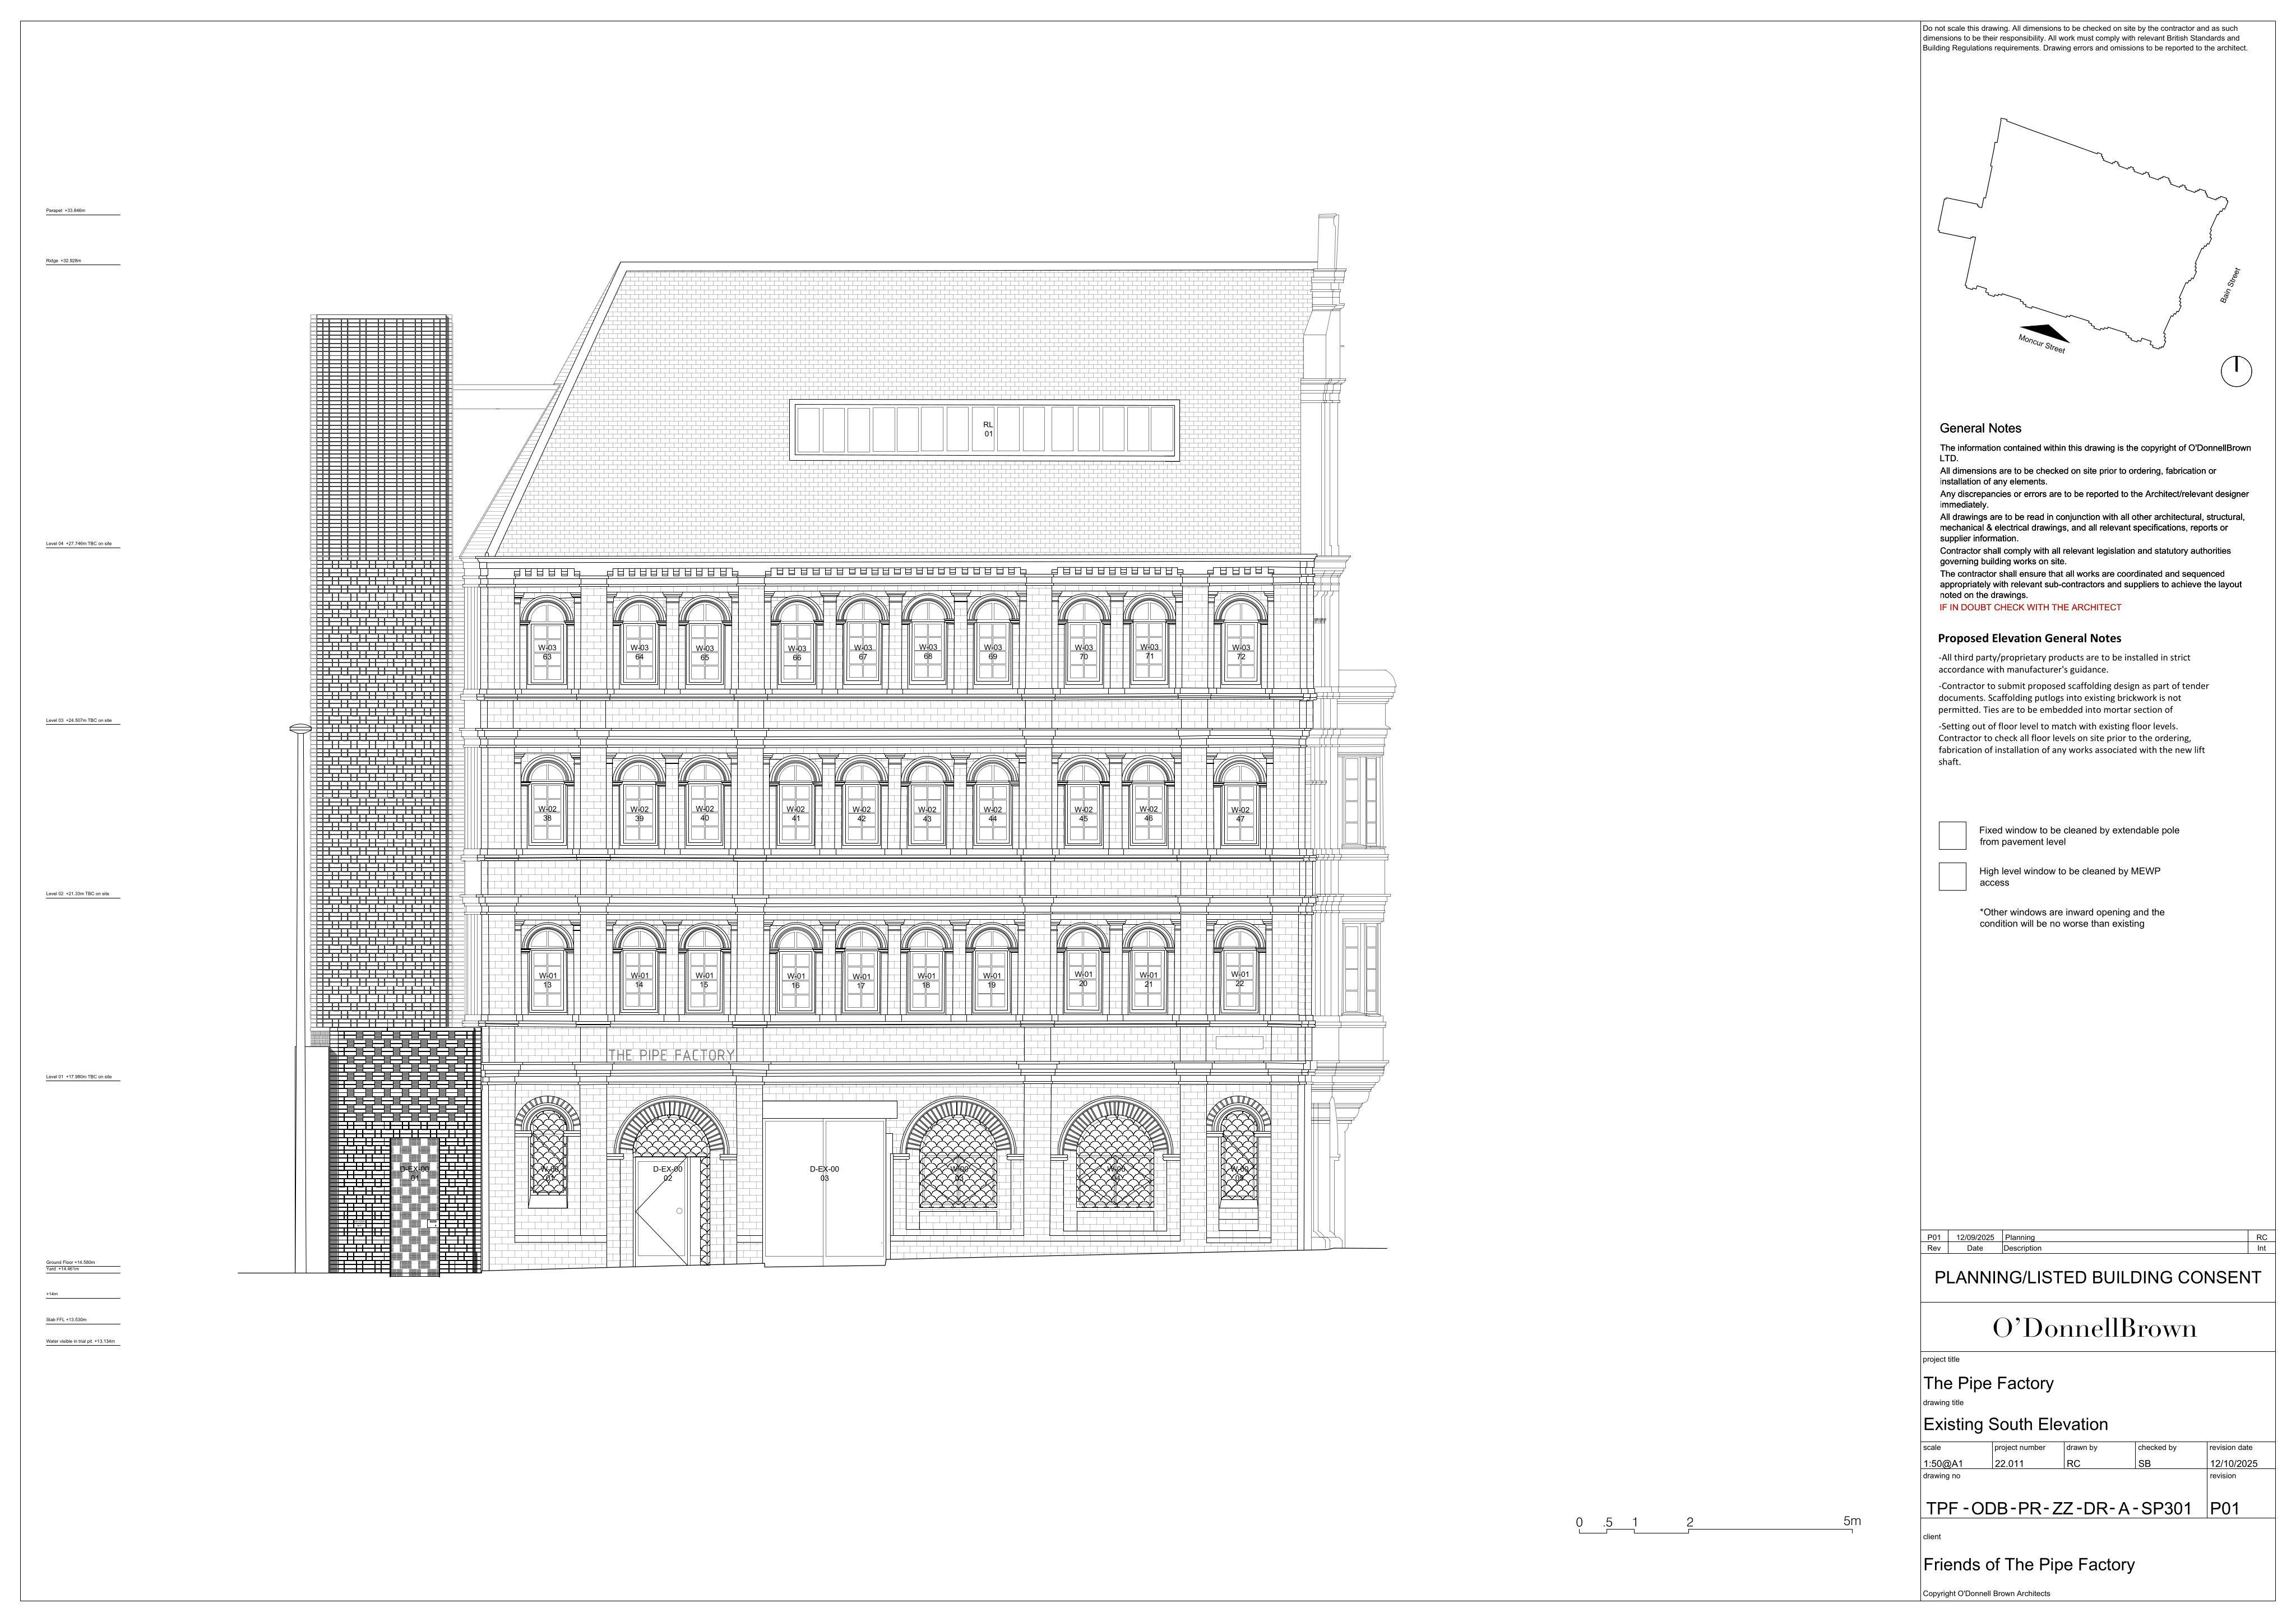Select window tag W-03 64
This screenshot has width=2296, height=1622.
[639, 652]
